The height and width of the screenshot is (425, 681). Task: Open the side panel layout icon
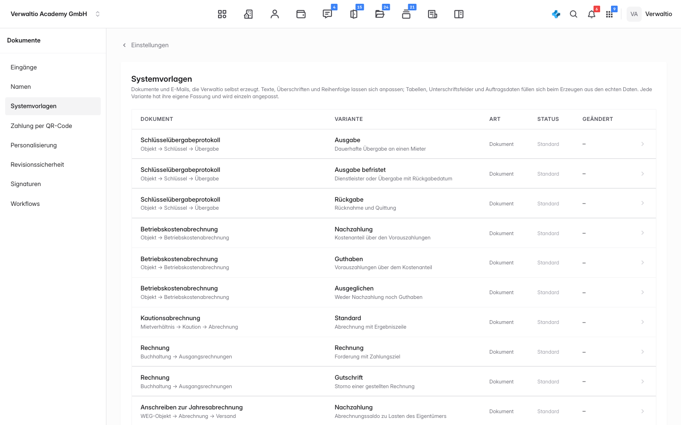pos(459,14)
